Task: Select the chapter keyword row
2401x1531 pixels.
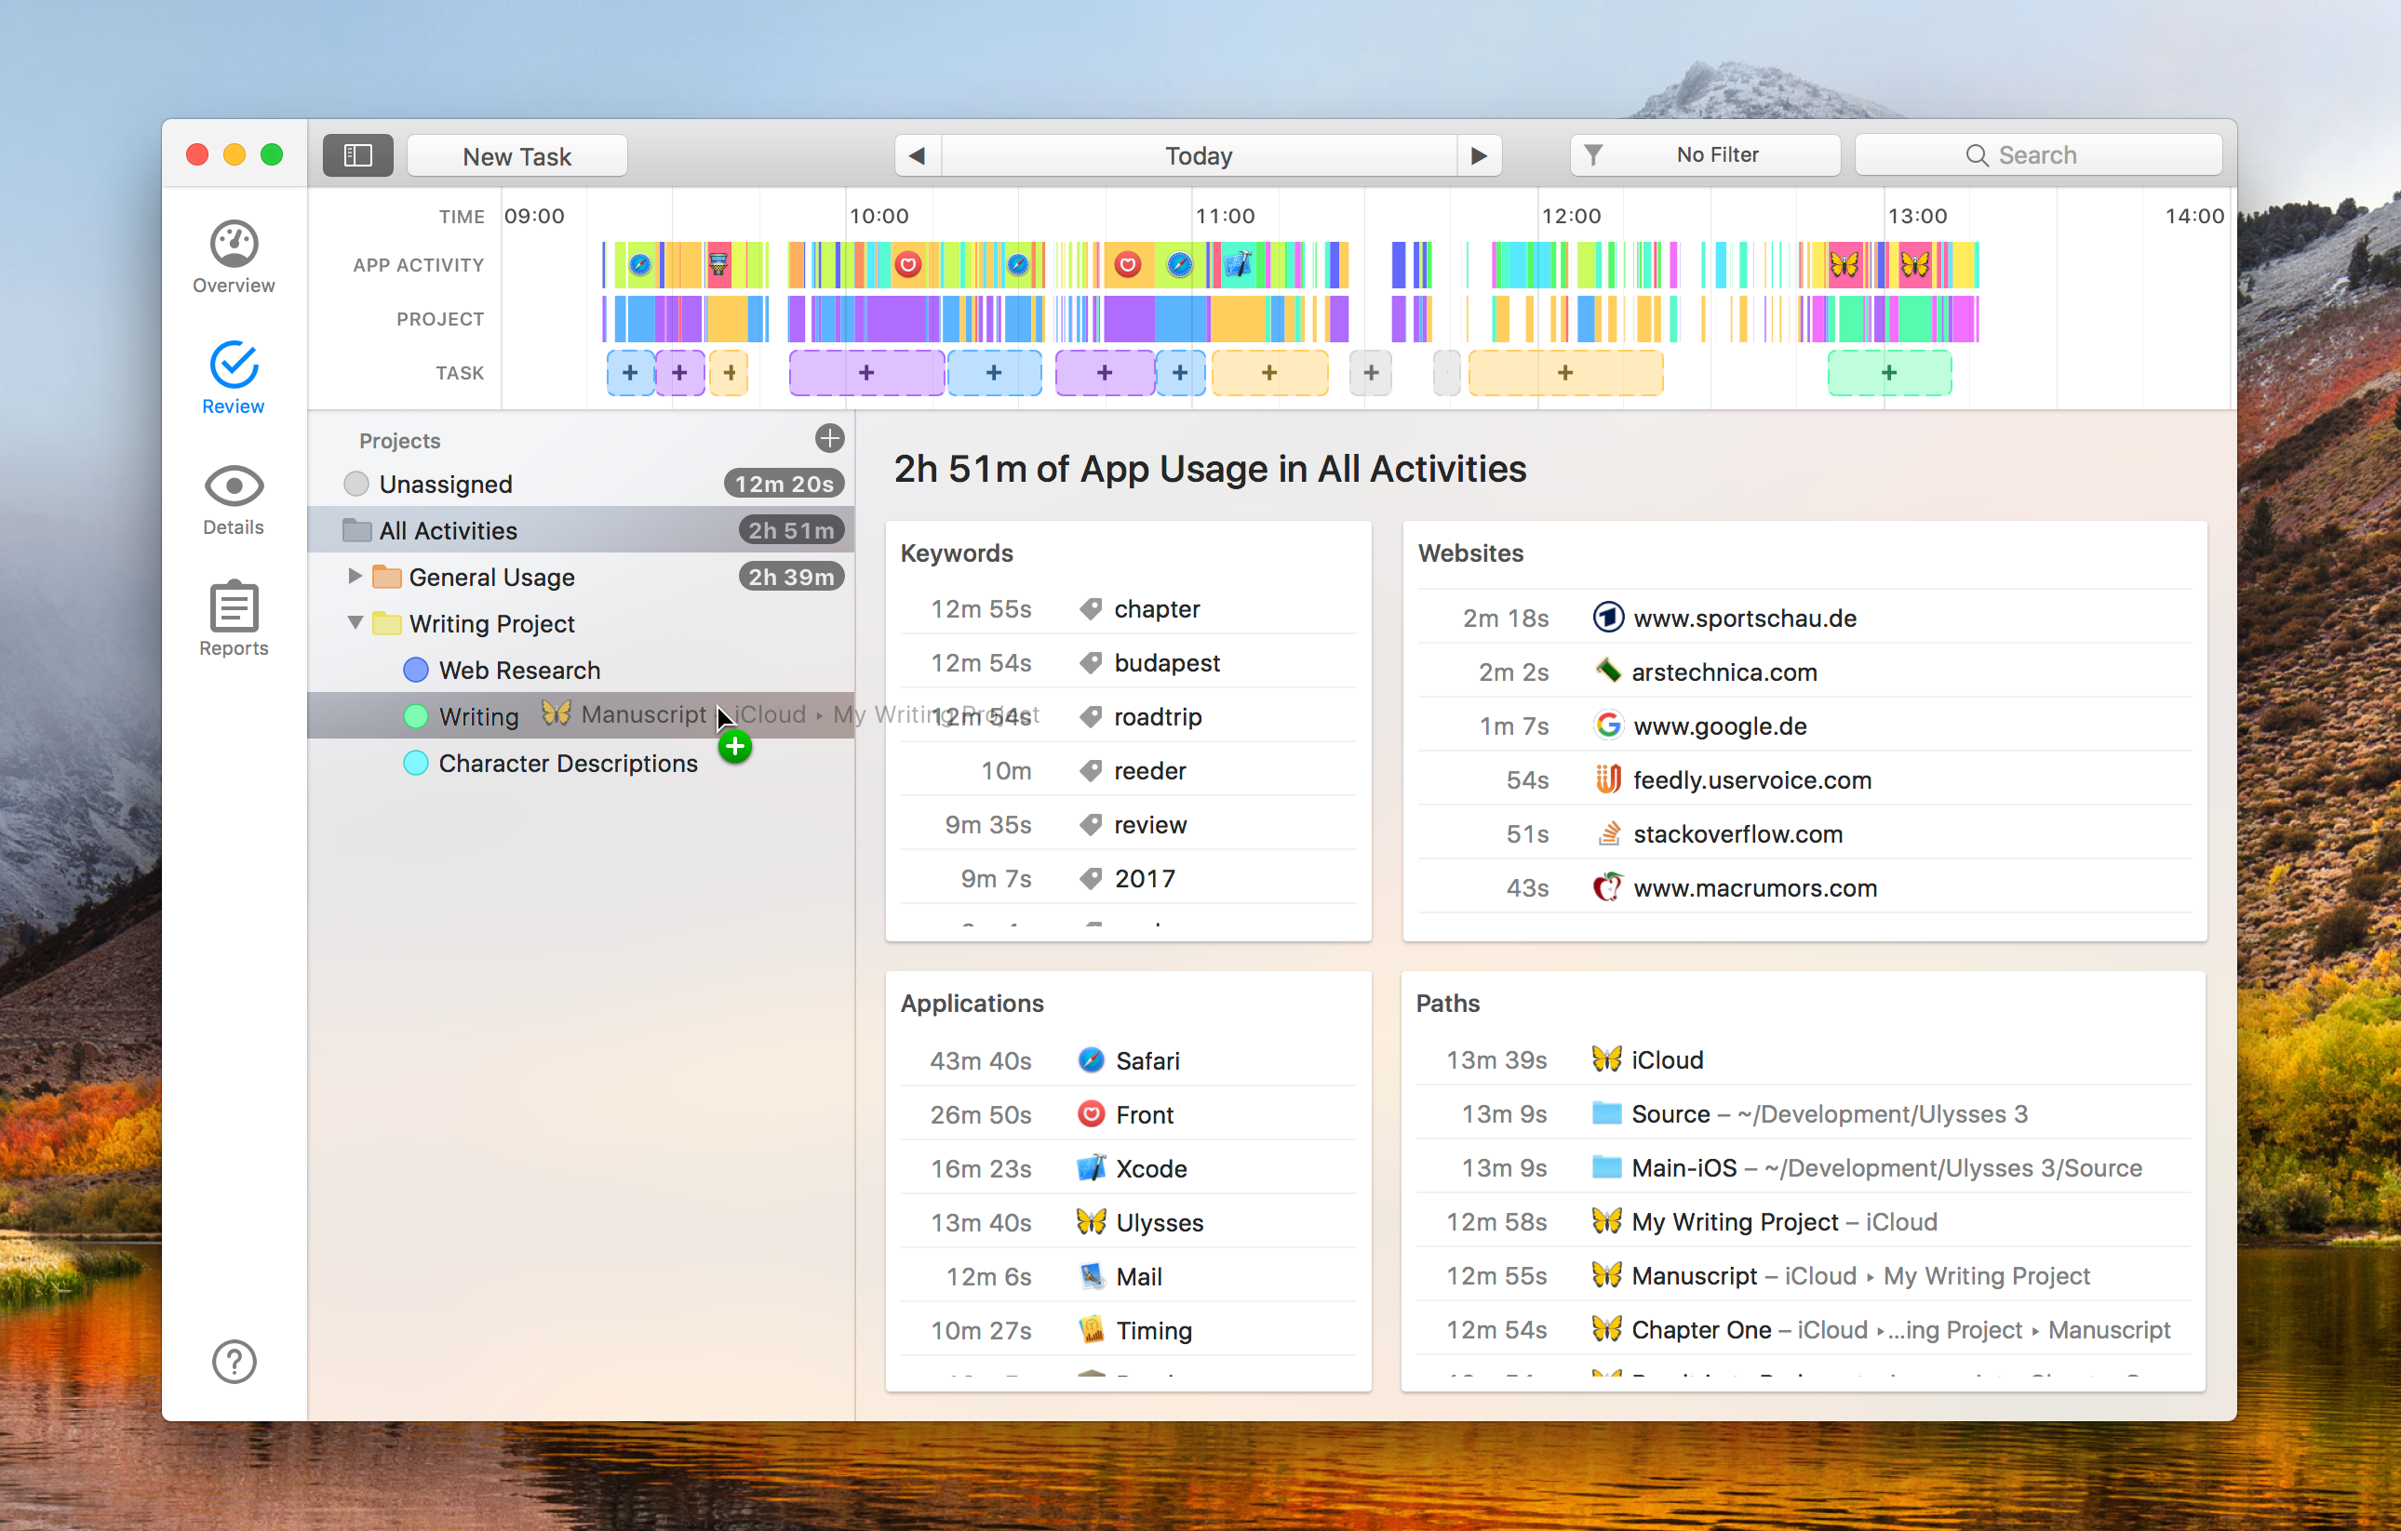Action: (1129, 609)
